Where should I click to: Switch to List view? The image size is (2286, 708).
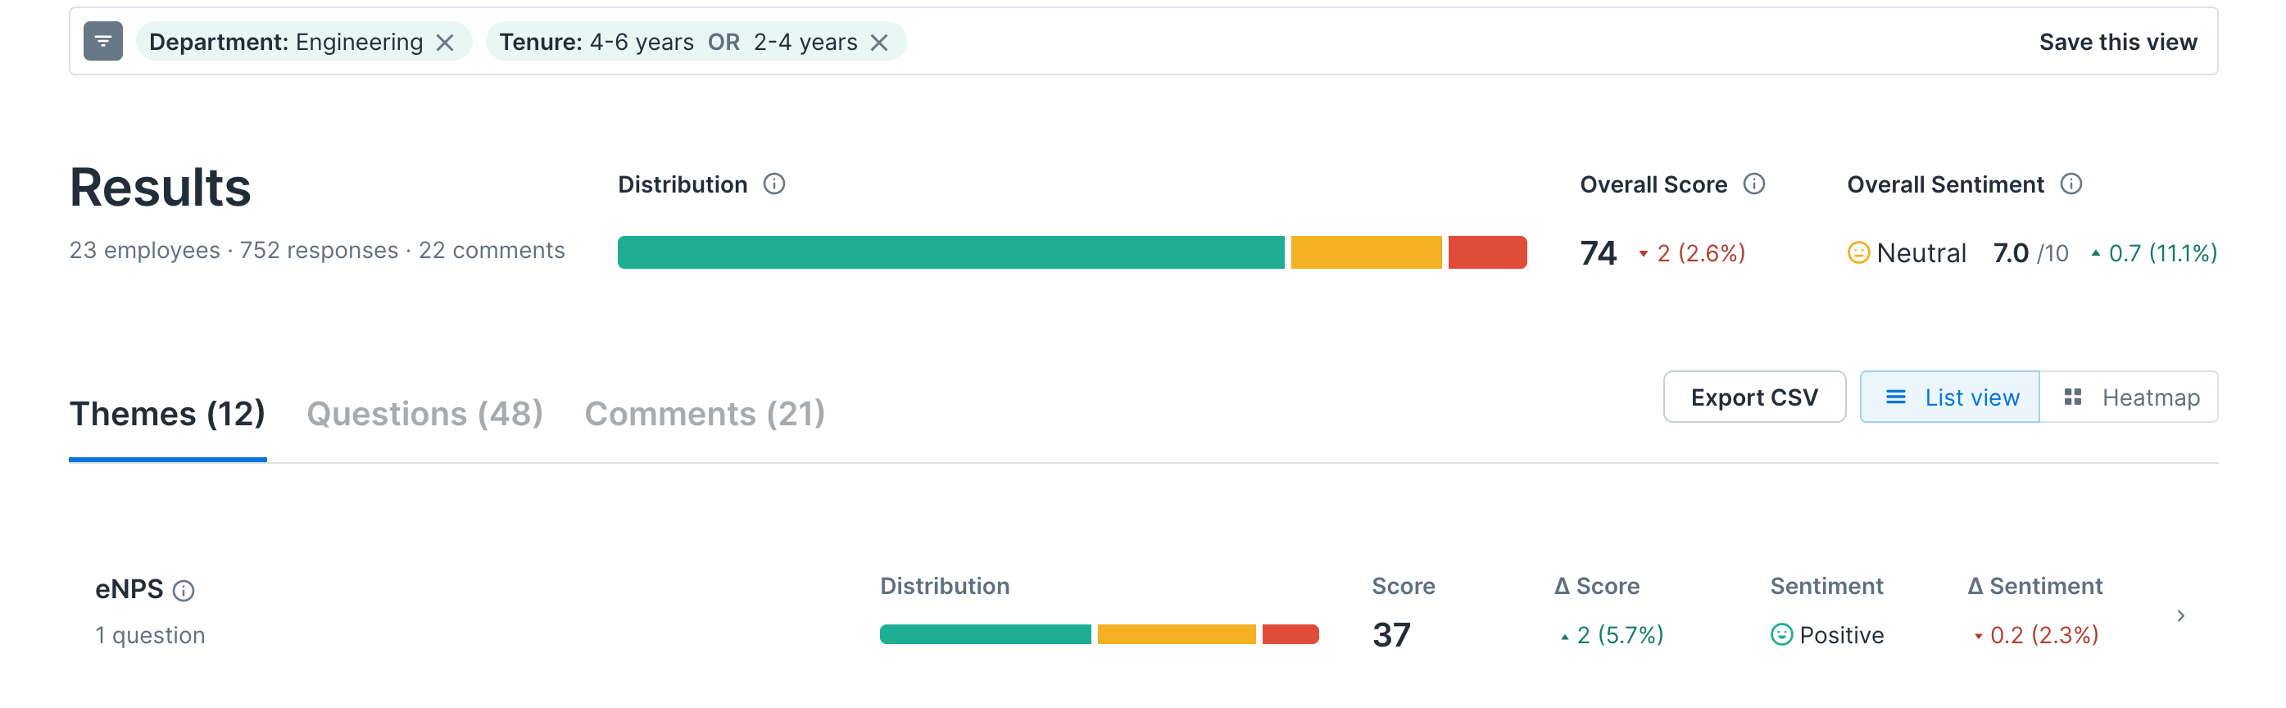pyautogui.click(x=1950, y=397)
